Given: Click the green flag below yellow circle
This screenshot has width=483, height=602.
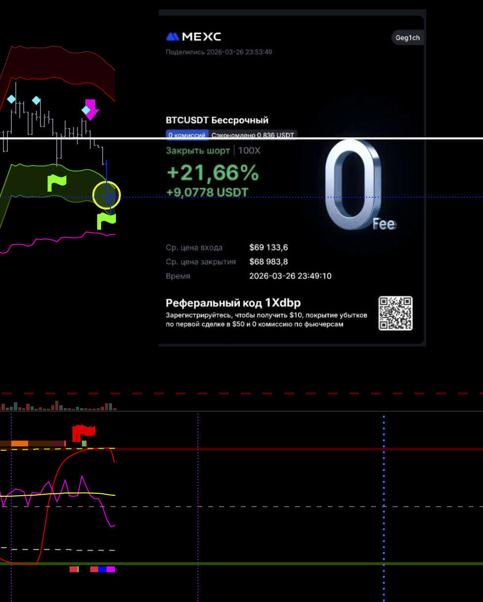Looking at the screenshot, I should pyautogui.click(x=106, y=220).
